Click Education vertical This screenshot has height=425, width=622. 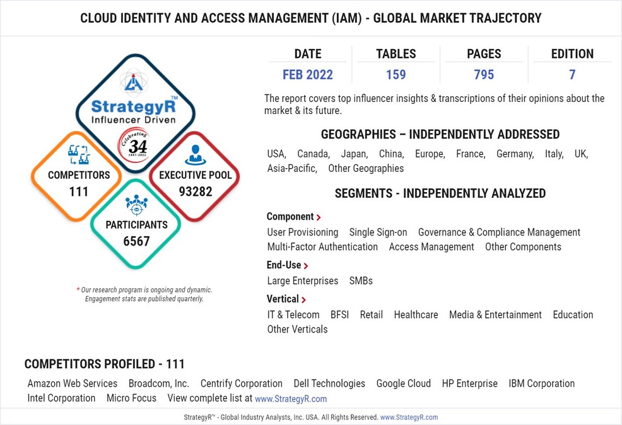[x=573, y=315]
